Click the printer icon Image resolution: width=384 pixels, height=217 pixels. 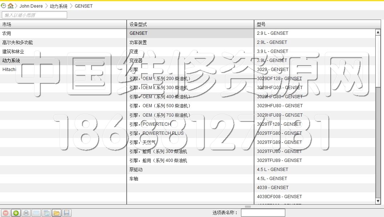pos(26,213)
